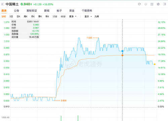Select the 日K chart interval
The image size is (168, 121).
18,16
